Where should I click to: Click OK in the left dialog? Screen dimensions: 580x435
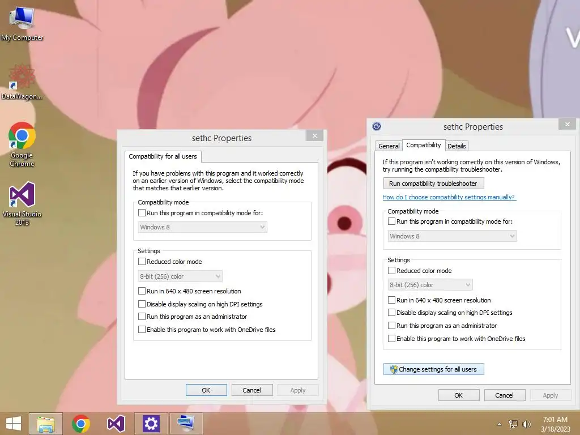(x=206, y=390)
